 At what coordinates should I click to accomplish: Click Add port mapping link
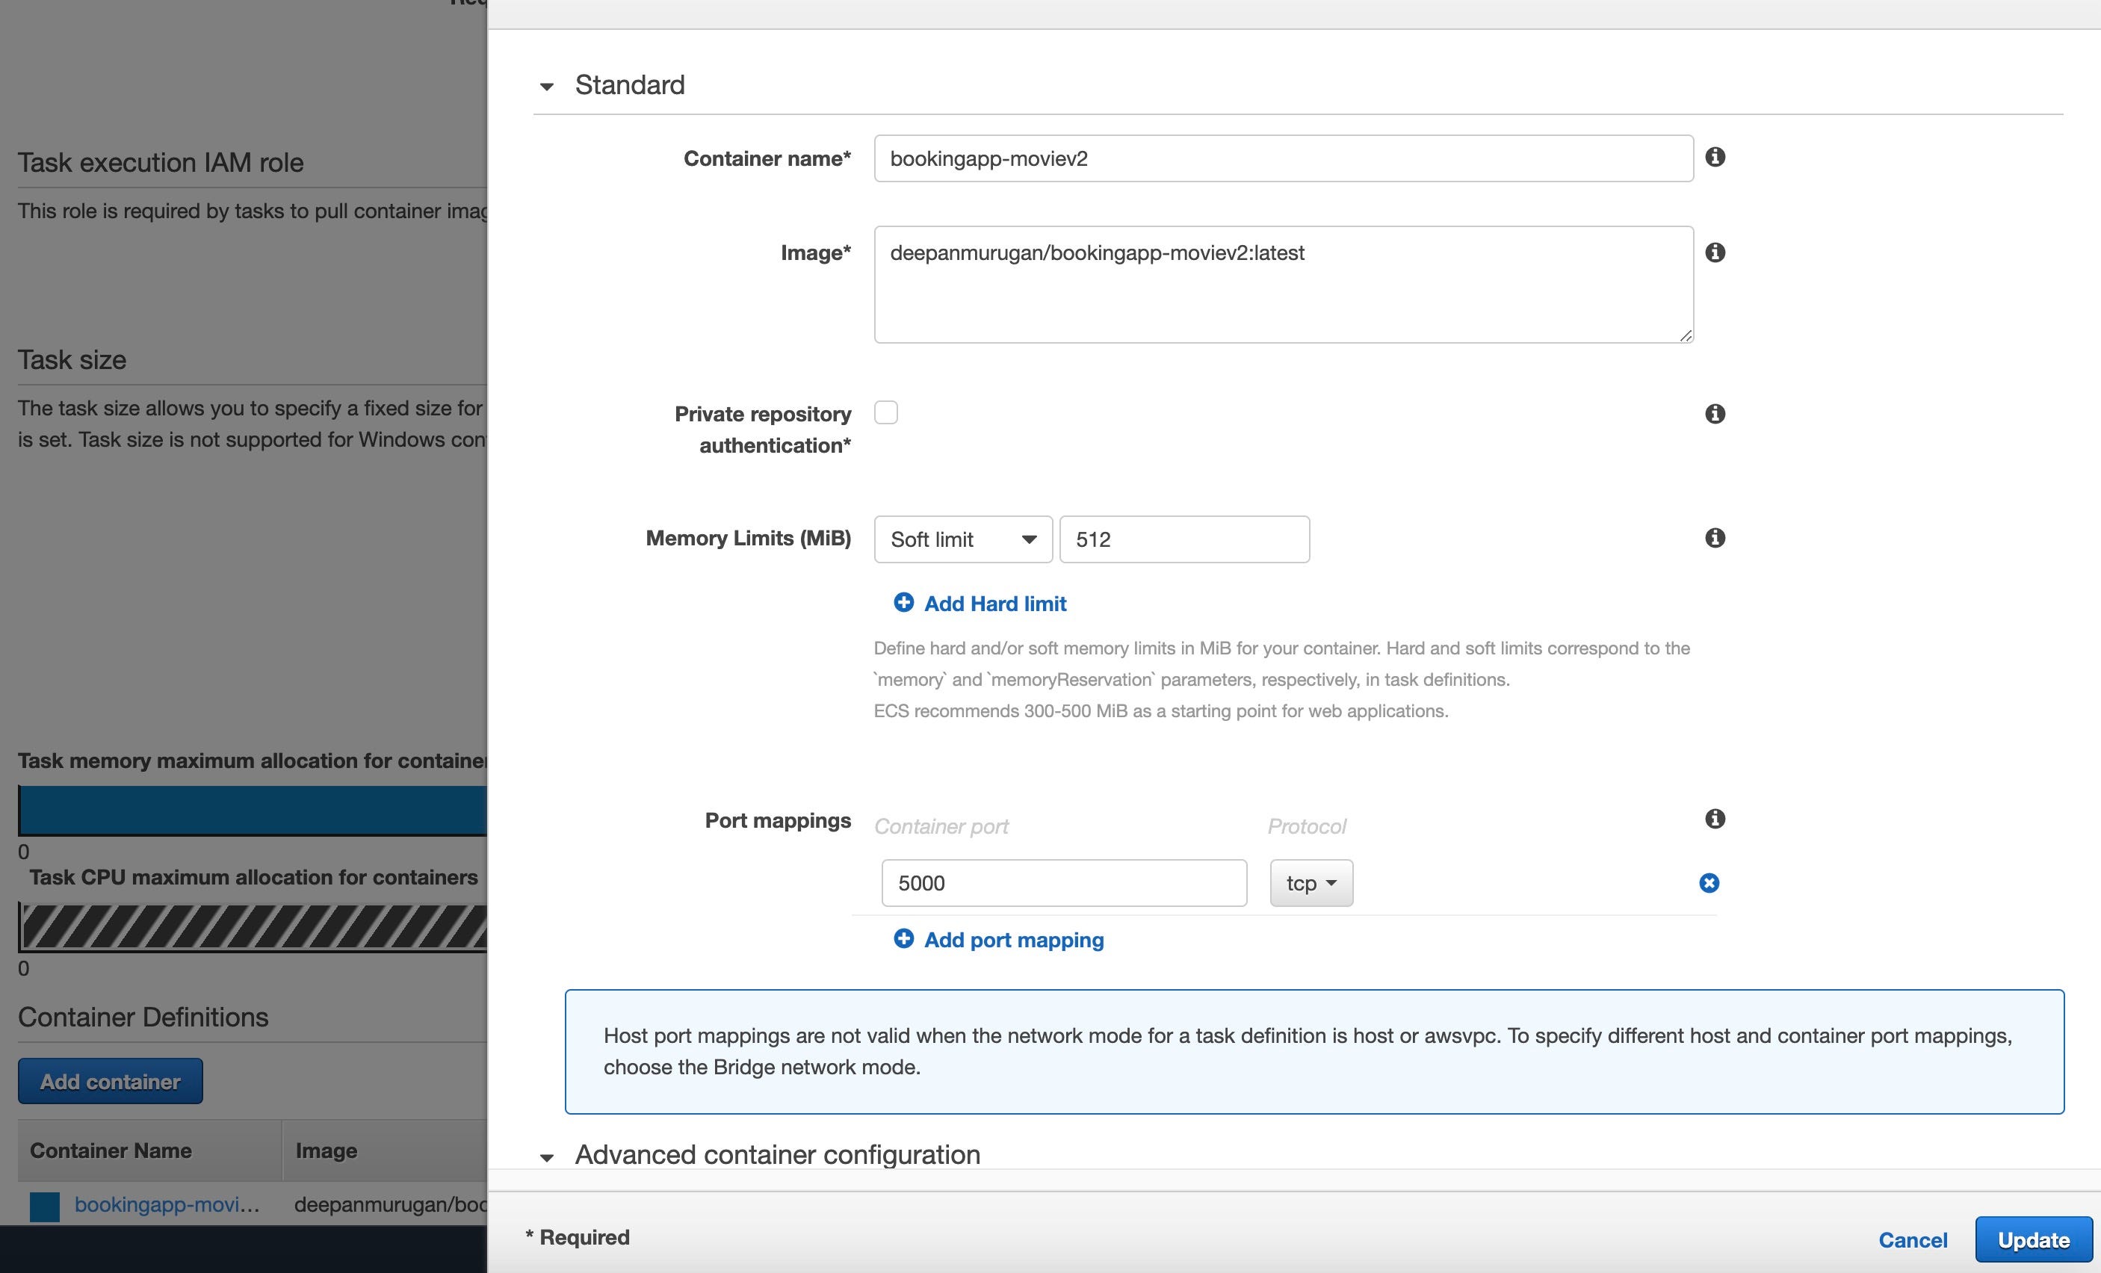click(x=1014, y=940)
